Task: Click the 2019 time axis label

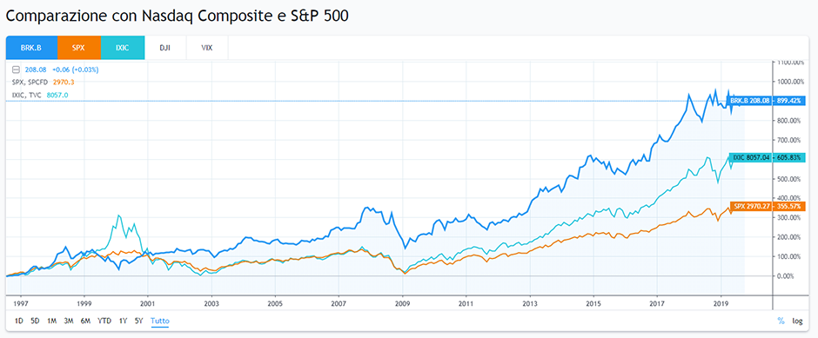Action: tap(721, 302)
